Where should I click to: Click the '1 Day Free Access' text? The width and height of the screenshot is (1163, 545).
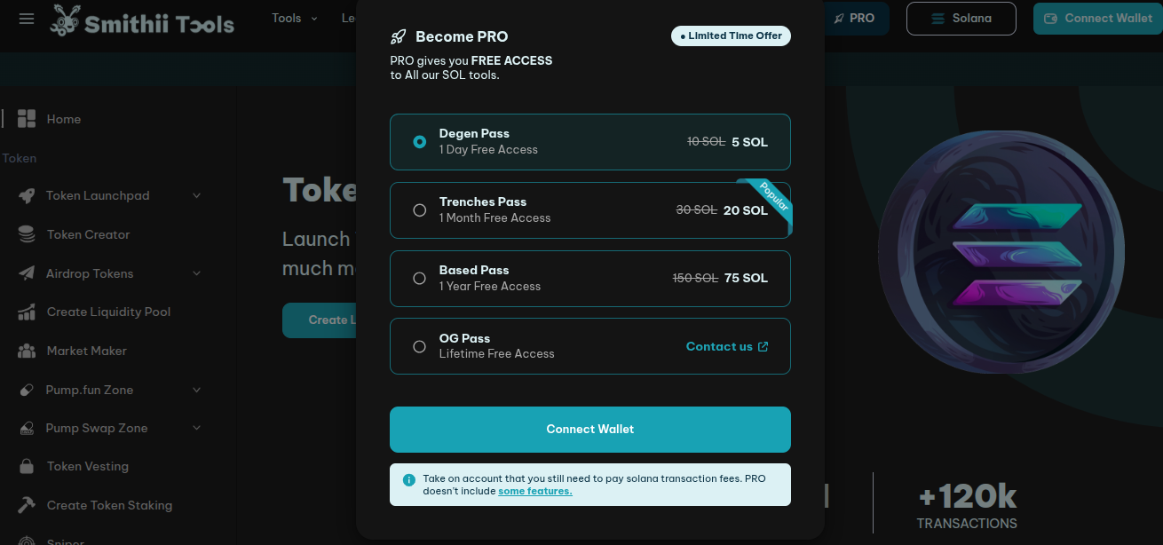click(488, 150)
